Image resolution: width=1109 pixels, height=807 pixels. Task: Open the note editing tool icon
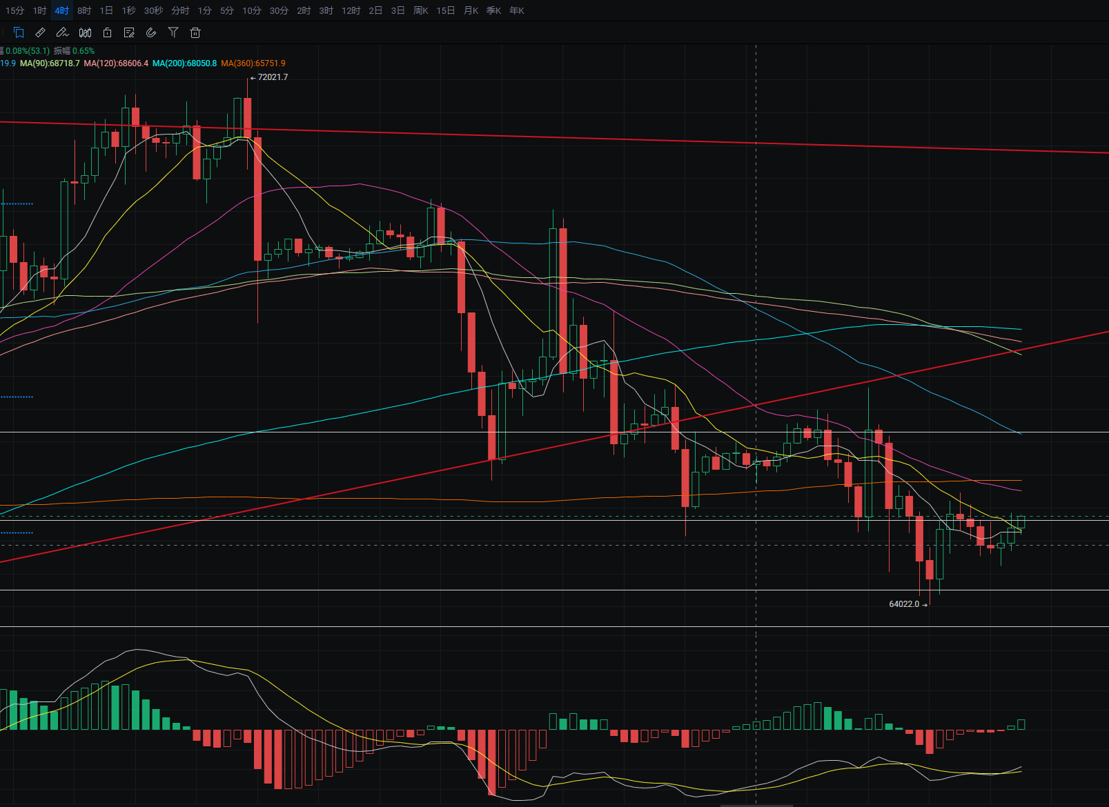coord(129,32)
